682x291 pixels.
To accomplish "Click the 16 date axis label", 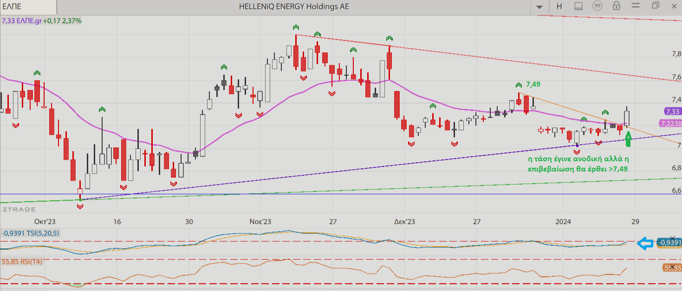I will click(117, 221).
